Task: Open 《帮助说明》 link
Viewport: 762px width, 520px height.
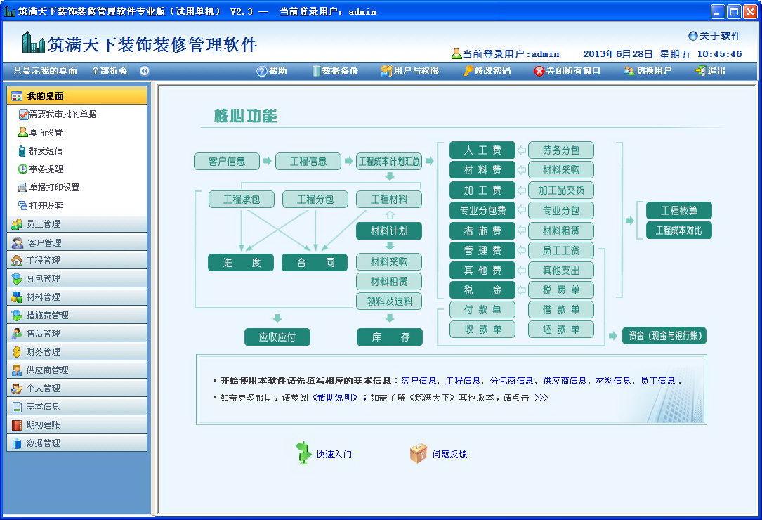Action: click(335, 398)
